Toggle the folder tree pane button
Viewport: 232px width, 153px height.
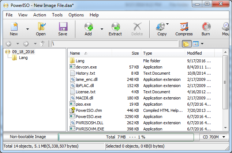point(186,44)
